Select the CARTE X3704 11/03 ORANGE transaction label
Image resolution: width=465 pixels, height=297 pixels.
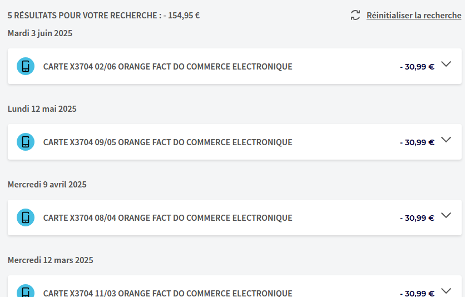click(167, 293)
